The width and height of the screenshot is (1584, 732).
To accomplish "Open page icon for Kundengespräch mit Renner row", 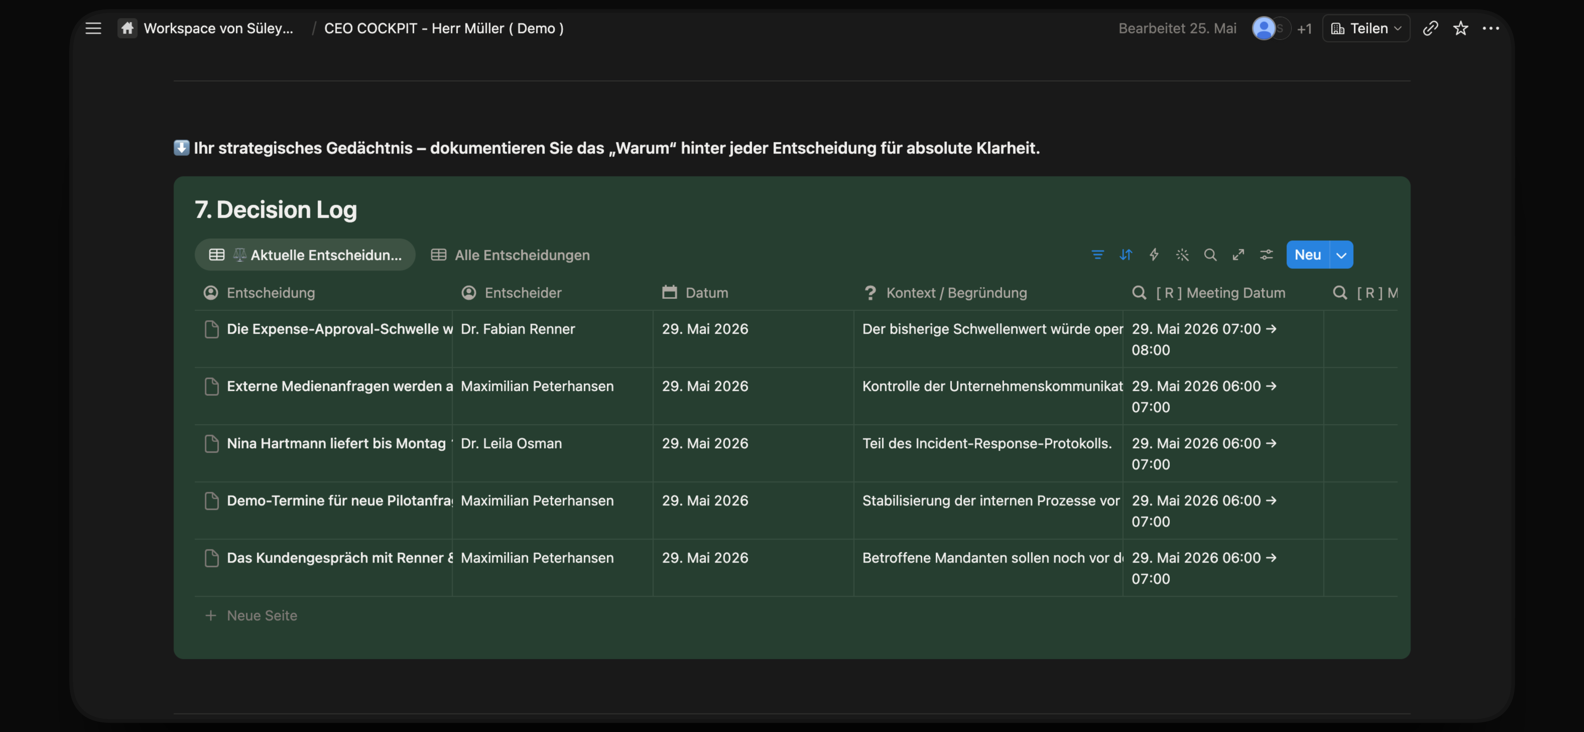I will (212, 558).
